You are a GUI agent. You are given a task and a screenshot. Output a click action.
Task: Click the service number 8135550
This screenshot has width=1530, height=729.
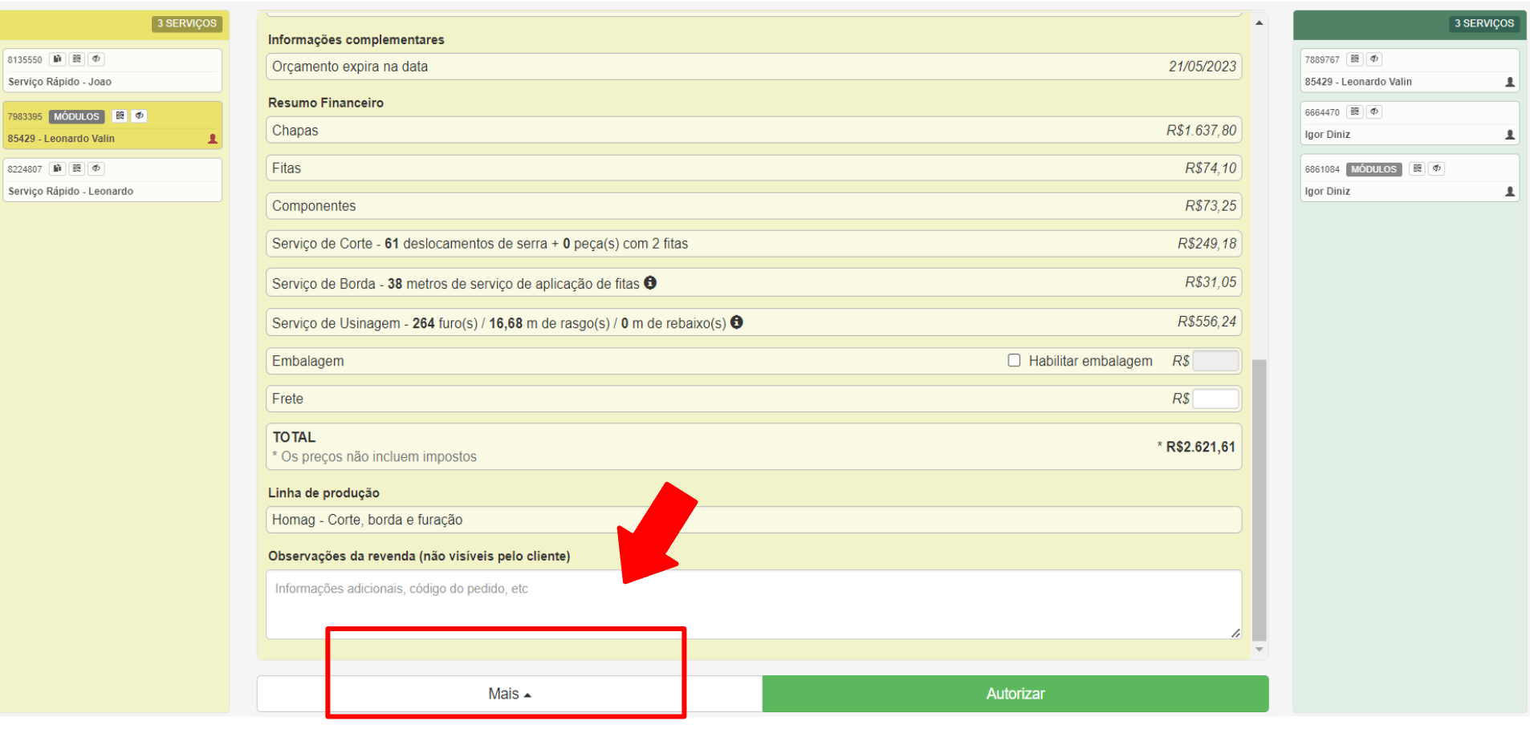25,59
